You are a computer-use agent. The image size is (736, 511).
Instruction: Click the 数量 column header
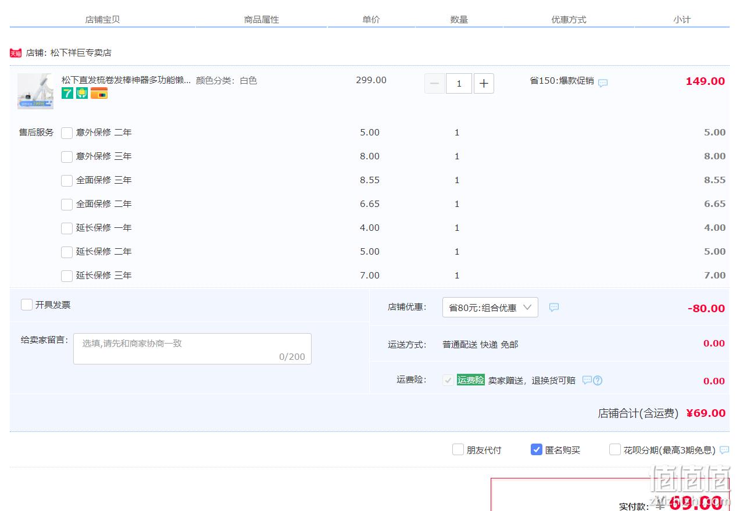459,20
